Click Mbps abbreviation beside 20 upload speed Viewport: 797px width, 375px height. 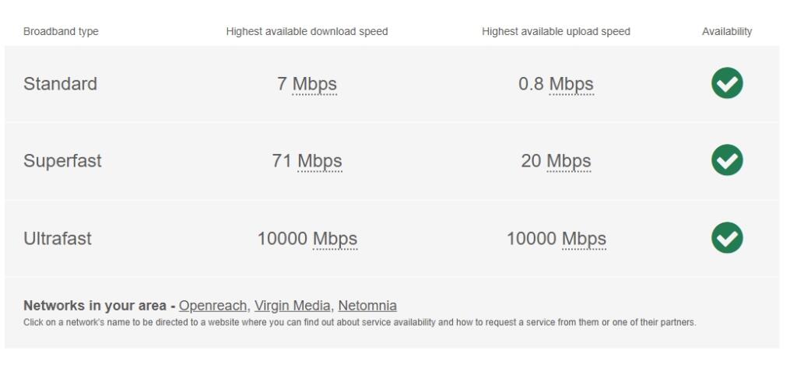coord(569,161)
